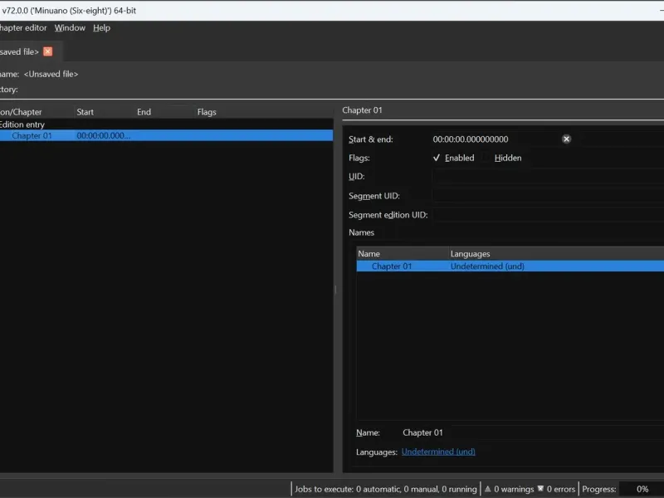Click the warnings triangle icon in status bar

click(x=487, y=490)
